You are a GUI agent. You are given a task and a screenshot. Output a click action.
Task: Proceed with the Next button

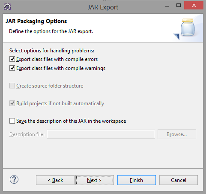[95, 180]
